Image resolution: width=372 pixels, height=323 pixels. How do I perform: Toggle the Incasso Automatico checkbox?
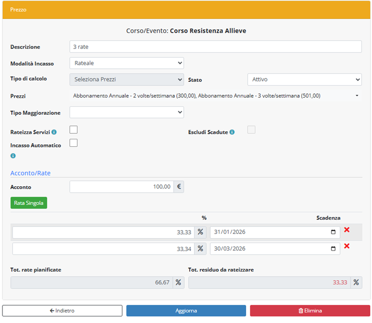point(73,143)
